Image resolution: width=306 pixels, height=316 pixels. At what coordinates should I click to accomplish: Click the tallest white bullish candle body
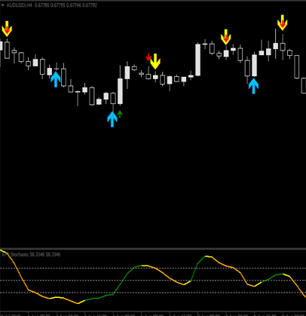[x=198, y=60]
